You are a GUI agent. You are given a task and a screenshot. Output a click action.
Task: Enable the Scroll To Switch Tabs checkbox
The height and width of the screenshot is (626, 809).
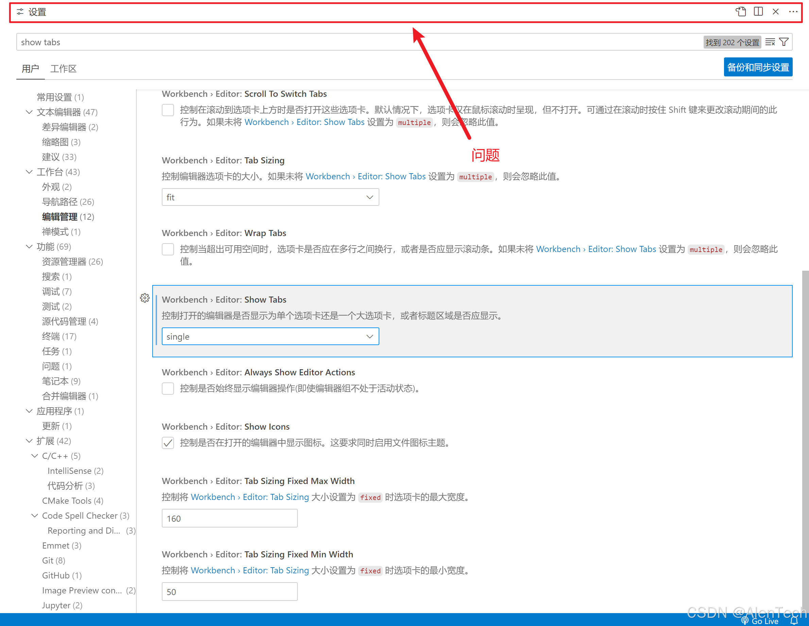[168, 110]
